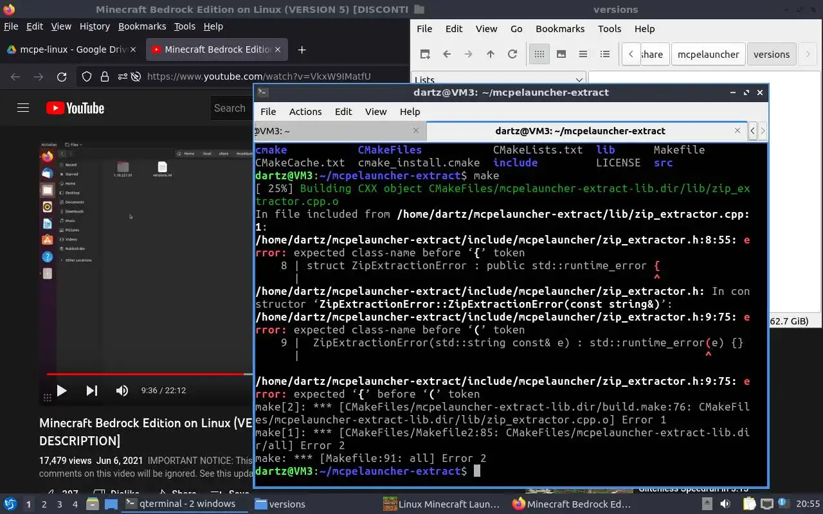Expand the Lists side pane dropdown
Image resolution: width=823 pixels, height=514 pixels.
pyautogui.click(x=498, y=80)
